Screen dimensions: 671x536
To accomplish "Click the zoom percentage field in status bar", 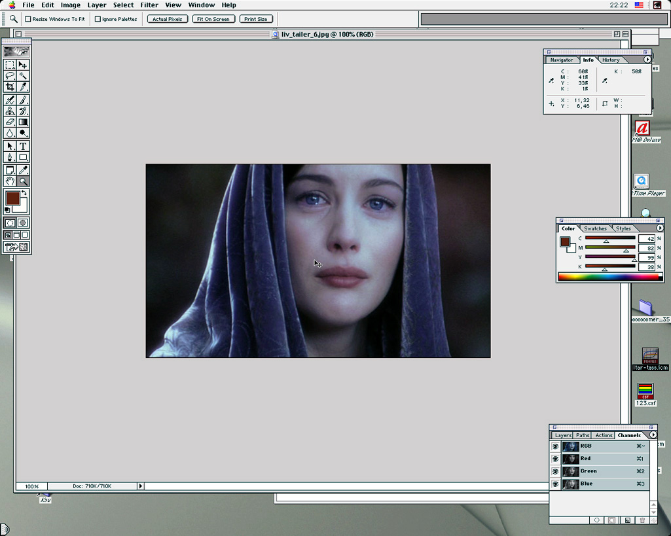I will coord(31,486).
